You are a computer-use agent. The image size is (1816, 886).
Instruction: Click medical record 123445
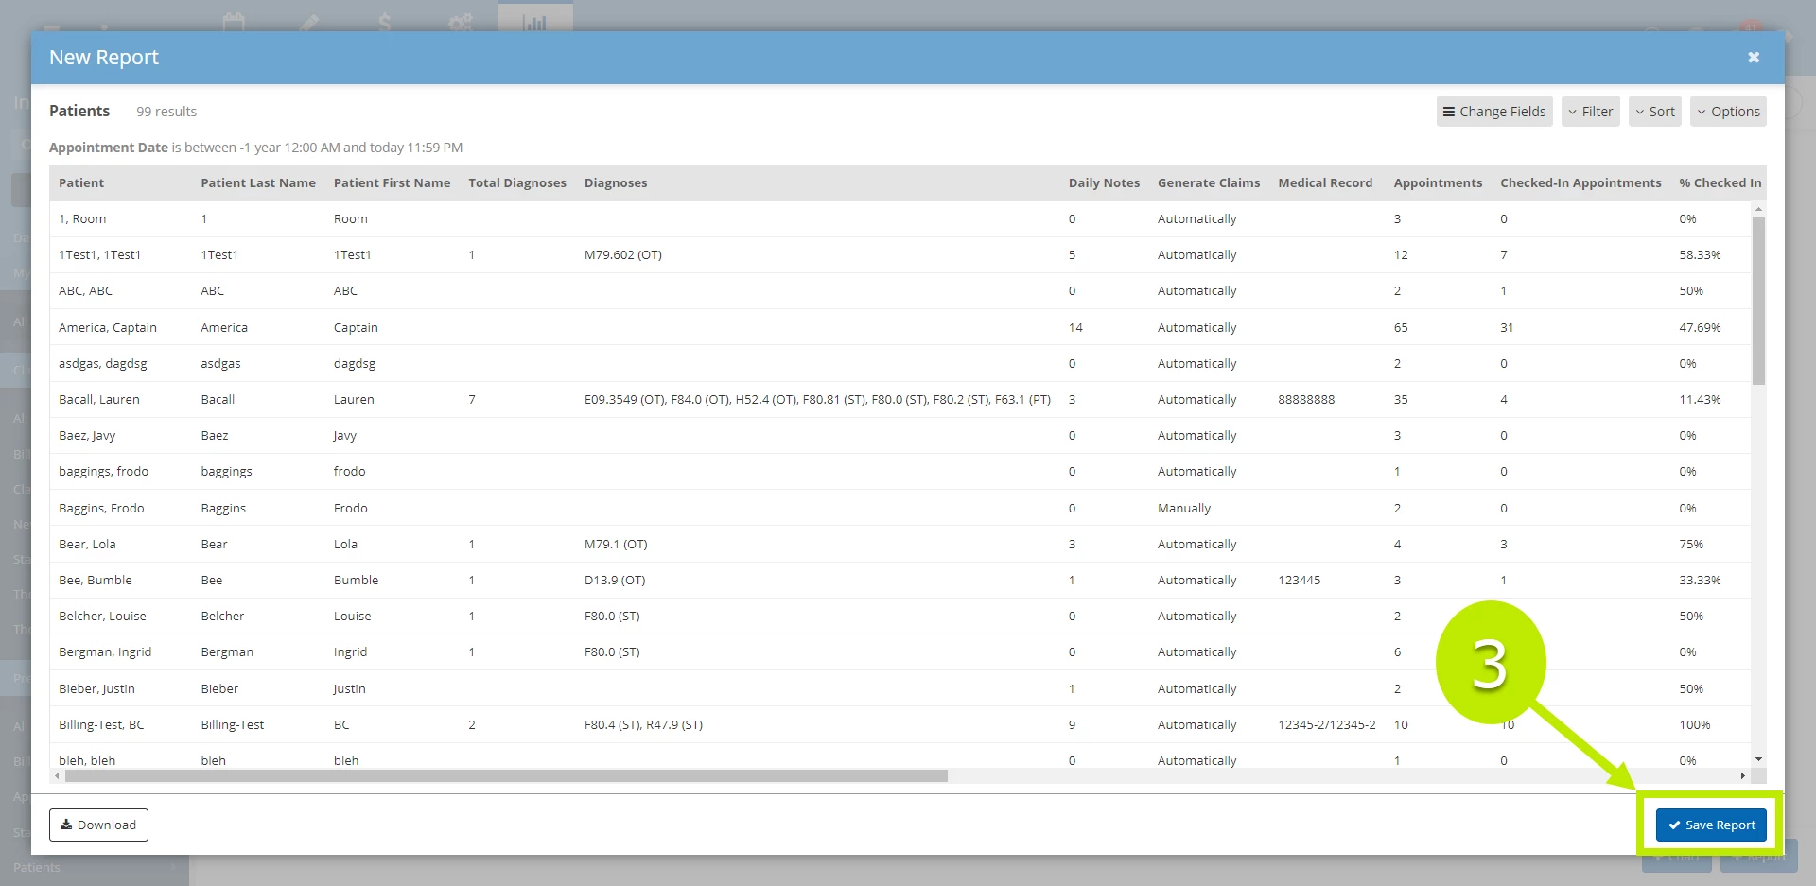click(1299, 581)
